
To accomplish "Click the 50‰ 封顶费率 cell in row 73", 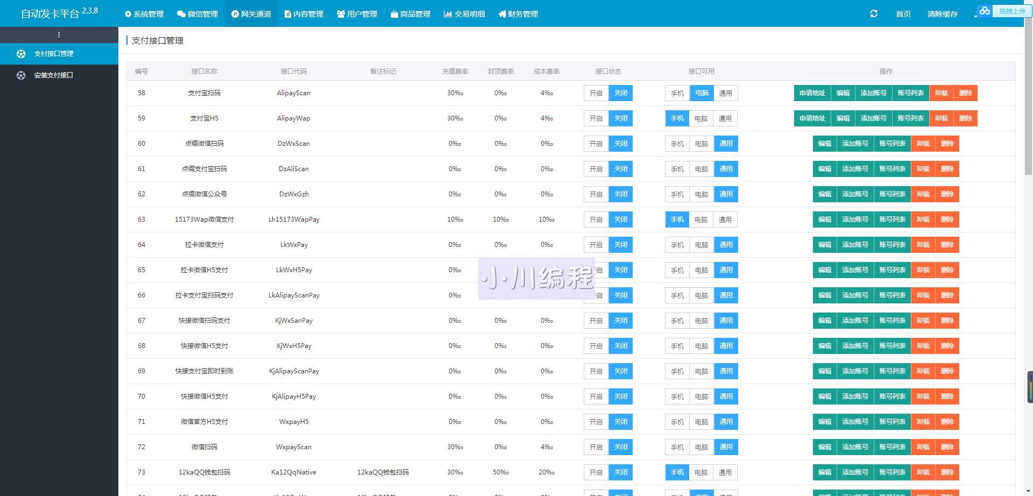I will (x=501, y=472).
